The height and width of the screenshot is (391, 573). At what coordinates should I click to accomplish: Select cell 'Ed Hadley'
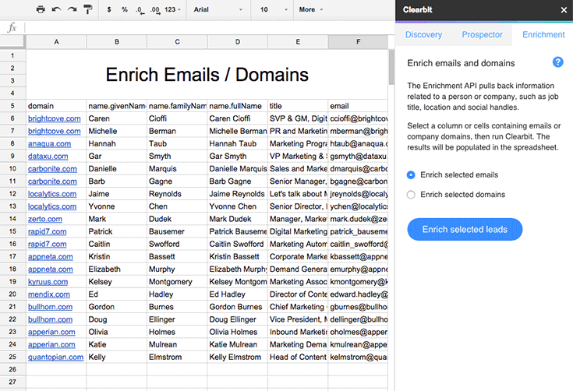pyautogui.click(x=238, y=294)
